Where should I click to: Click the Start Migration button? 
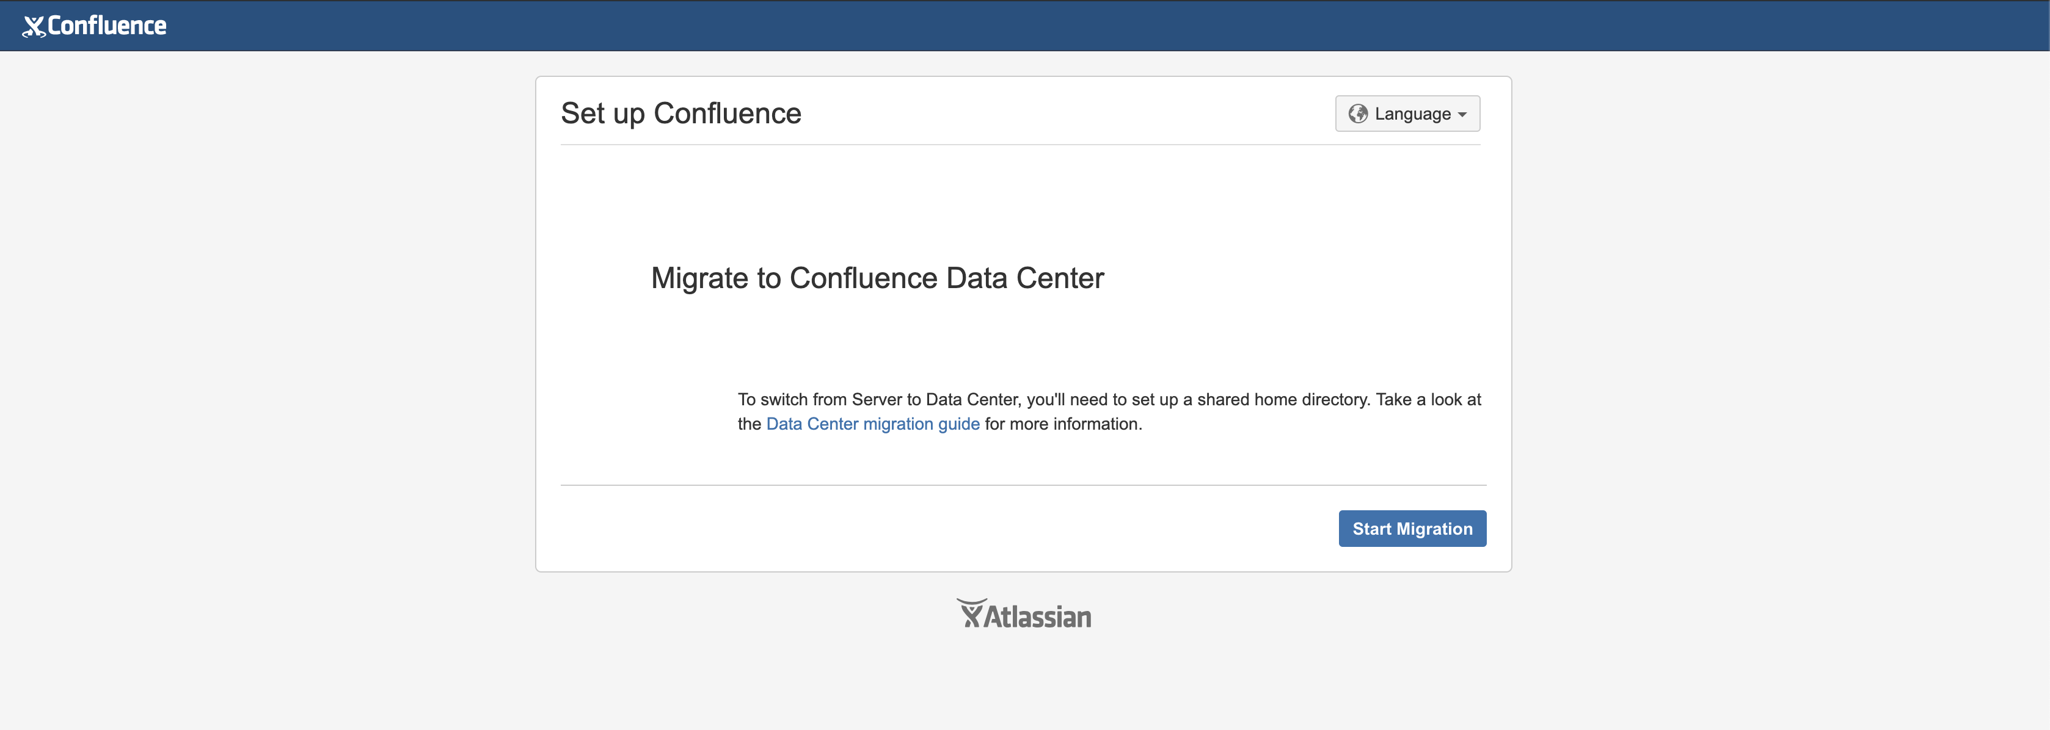(x=1412, y=529)
